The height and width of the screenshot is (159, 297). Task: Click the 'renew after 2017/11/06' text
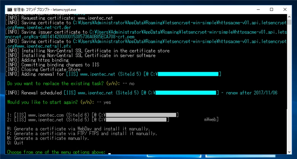252,93
